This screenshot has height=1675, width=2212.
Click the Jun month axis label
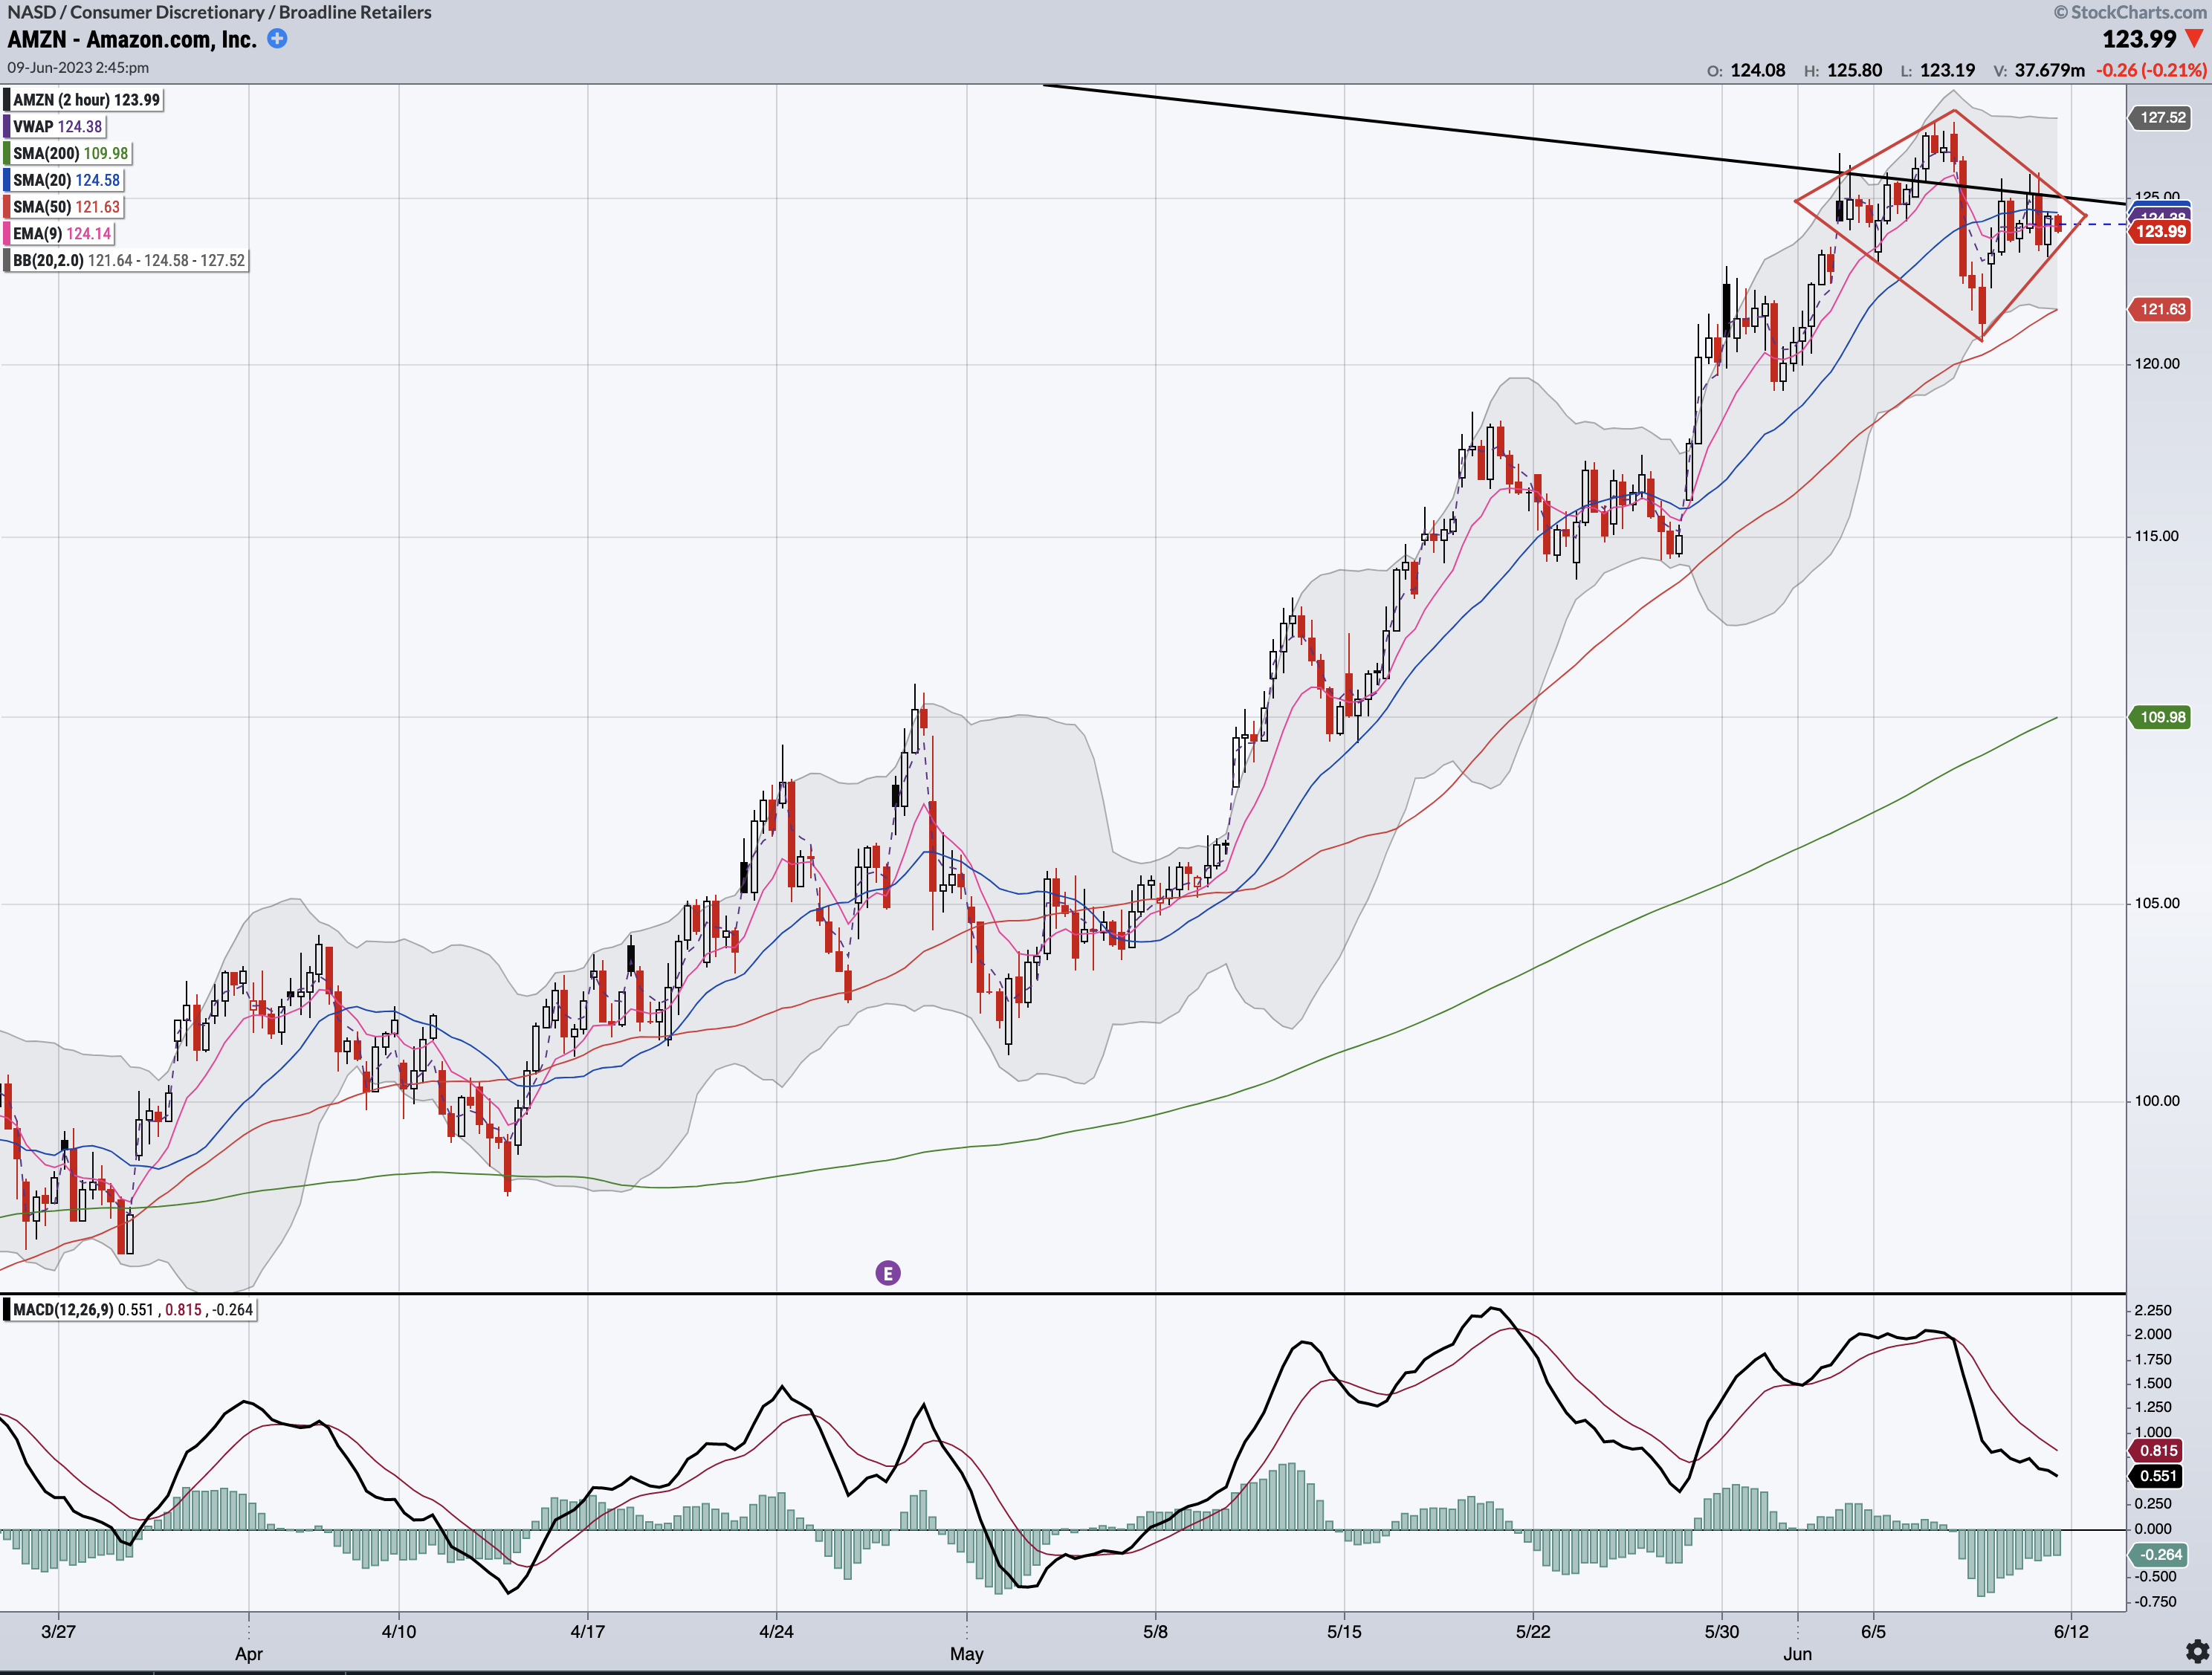(1797, 1654)
